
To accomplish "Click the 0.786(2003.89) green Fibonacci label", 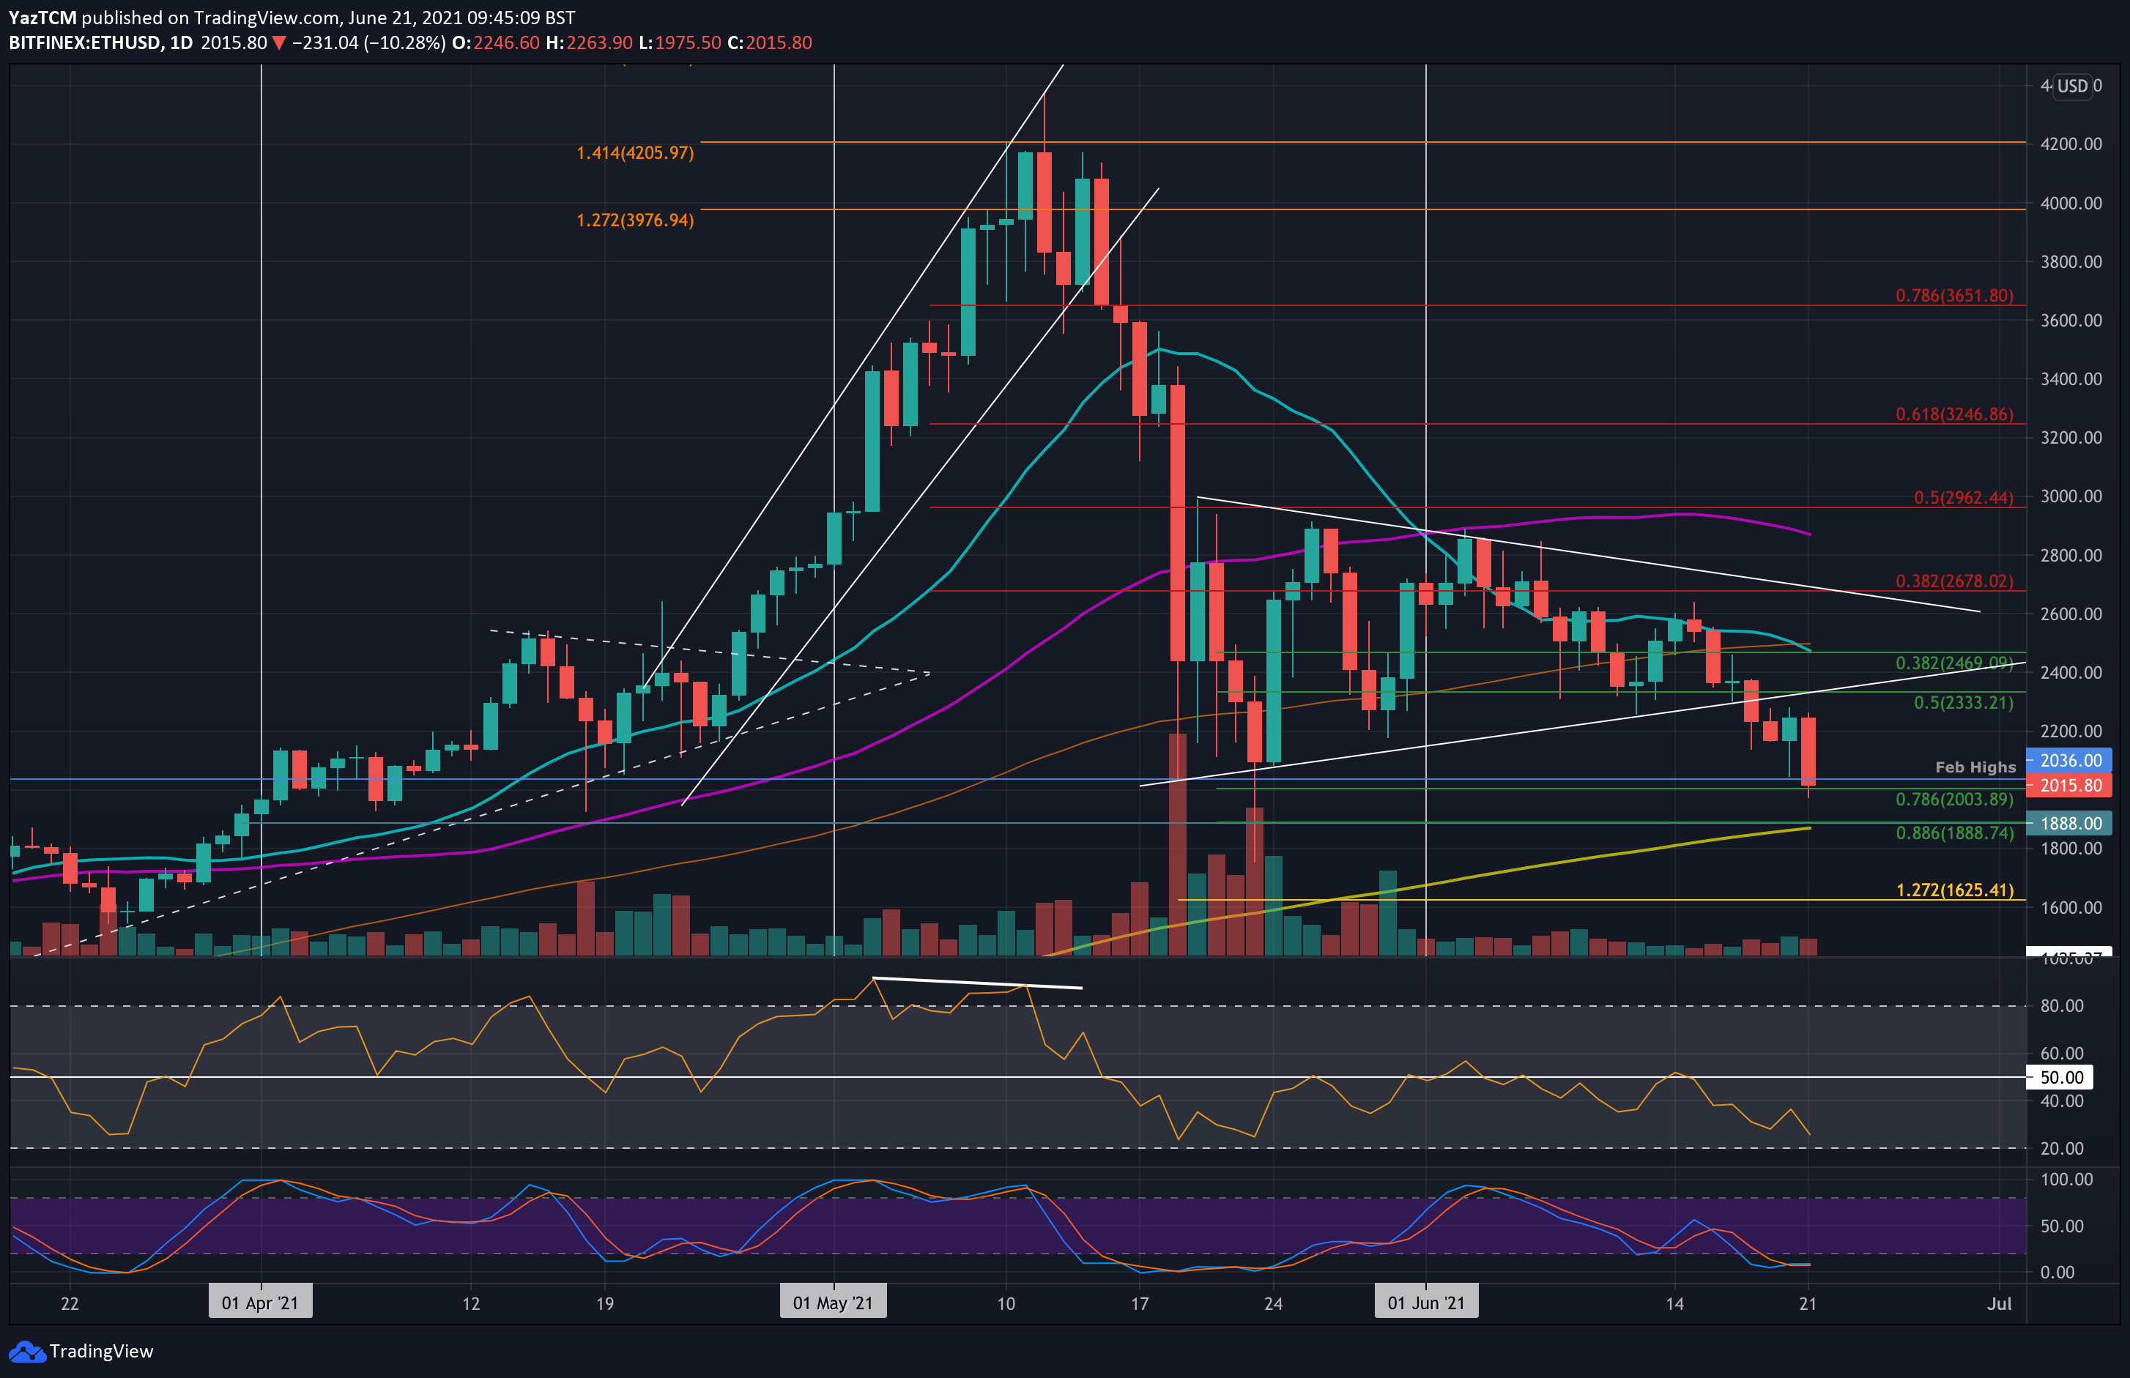I will (x=1953, y=799).
